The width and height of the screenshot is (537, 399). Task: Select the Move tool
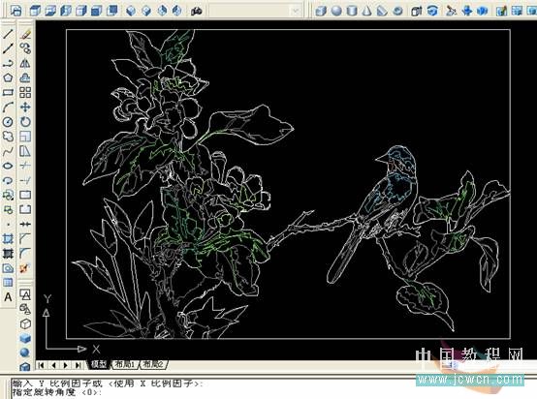(25, 107)
